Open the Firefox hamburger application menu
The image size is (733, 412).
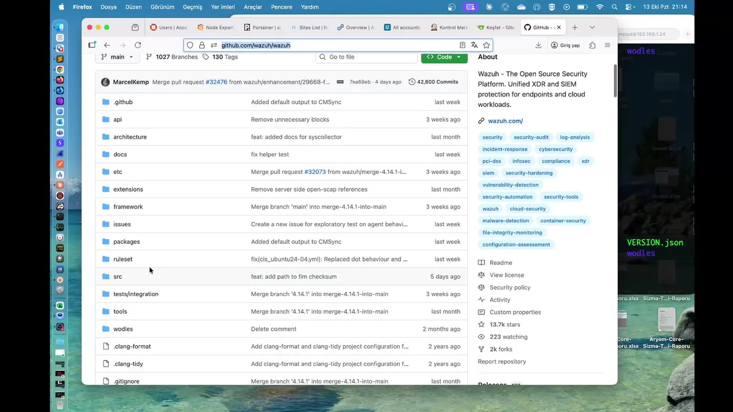point(608,45)
